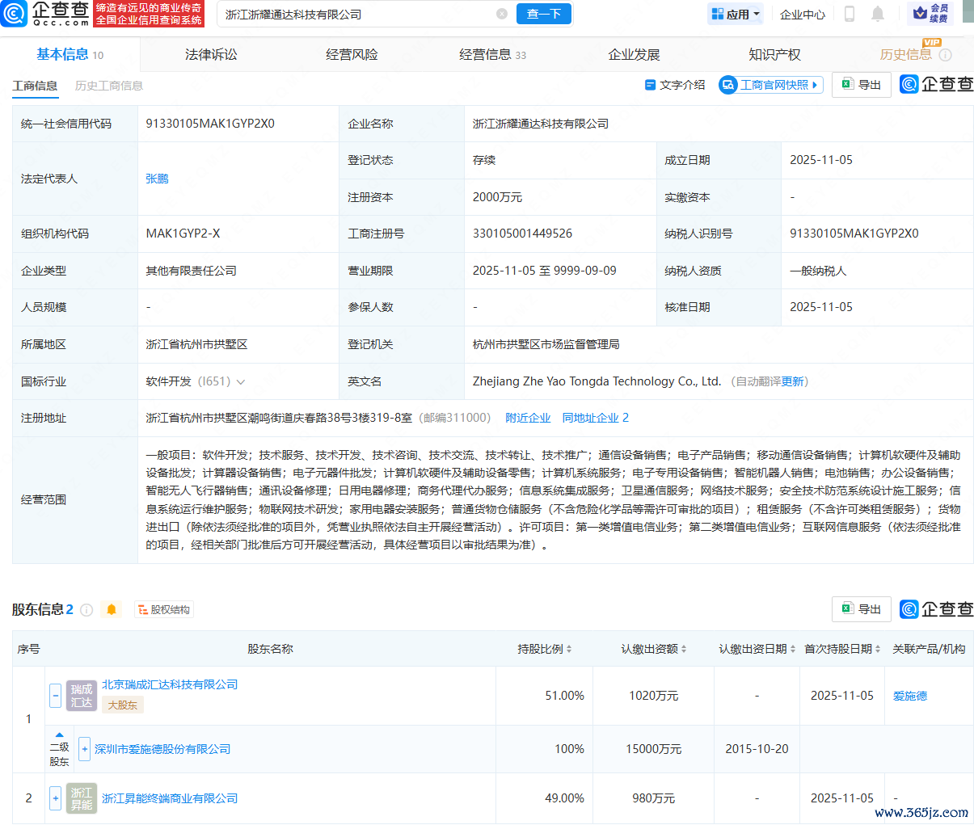Open the mobile app phone icon
Viewport: 974px width, 825px height.
click(x=850, y=14)
